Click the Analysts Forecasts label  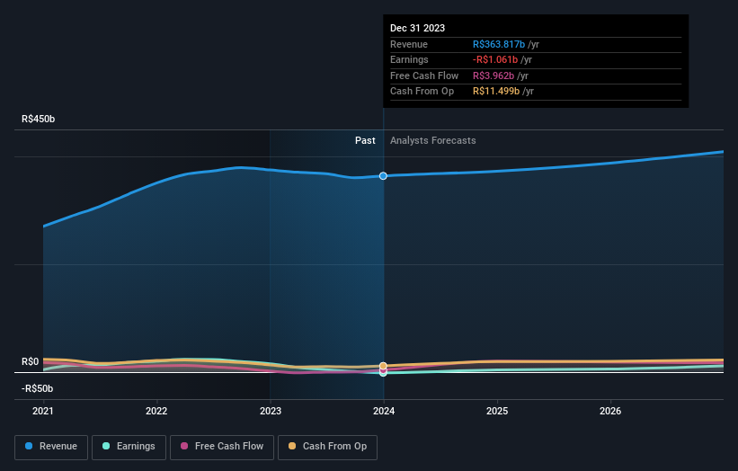point(433,141)
